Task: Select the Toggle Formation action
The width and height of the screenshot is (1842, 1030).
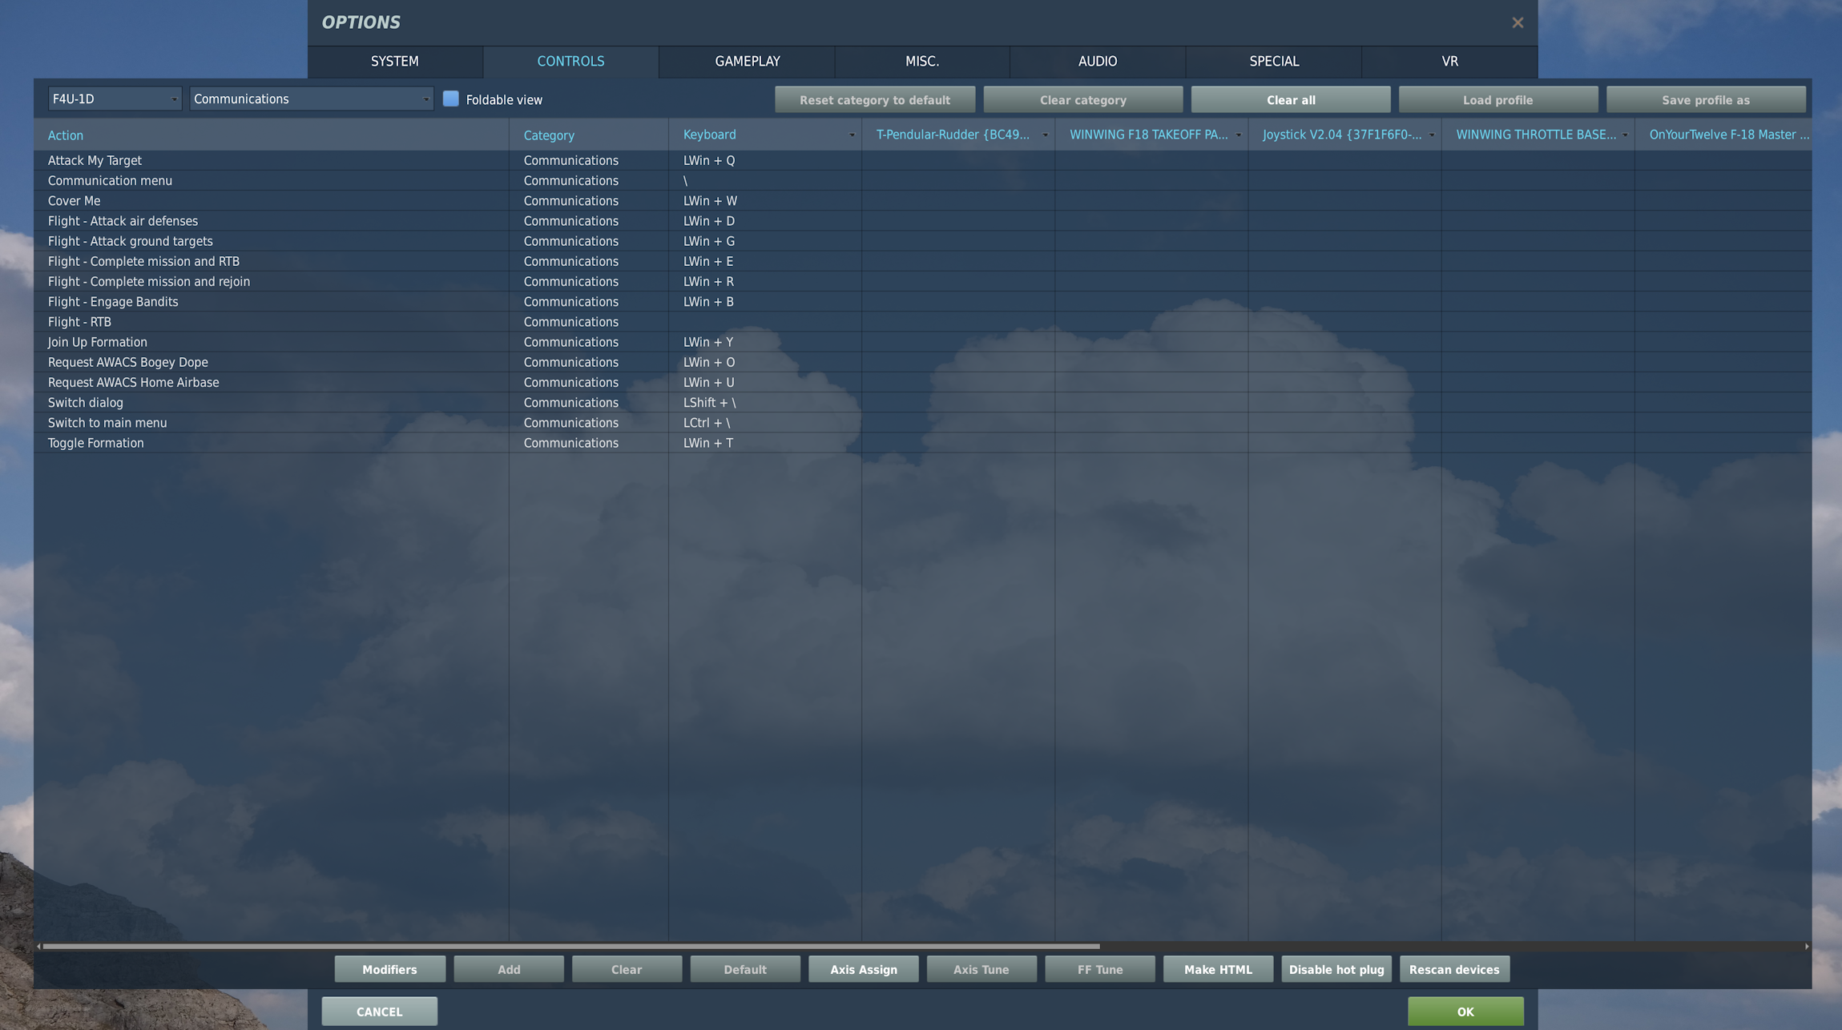Action: pyautogui.click(x=922, y=443)
